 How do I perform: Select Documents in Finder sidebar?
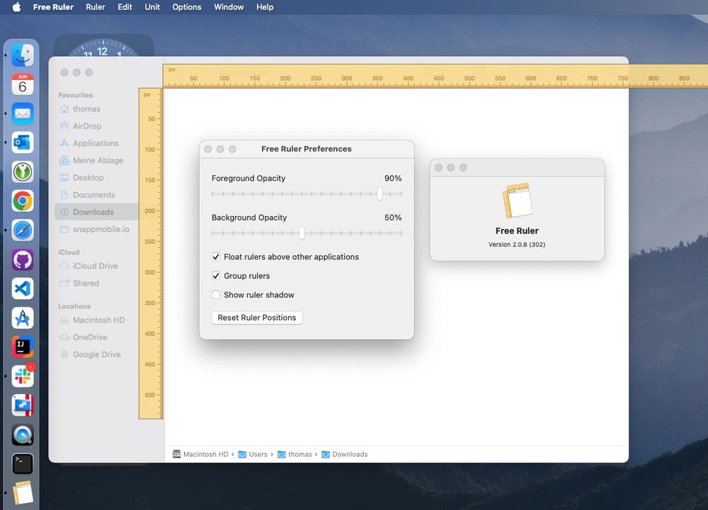94,195
